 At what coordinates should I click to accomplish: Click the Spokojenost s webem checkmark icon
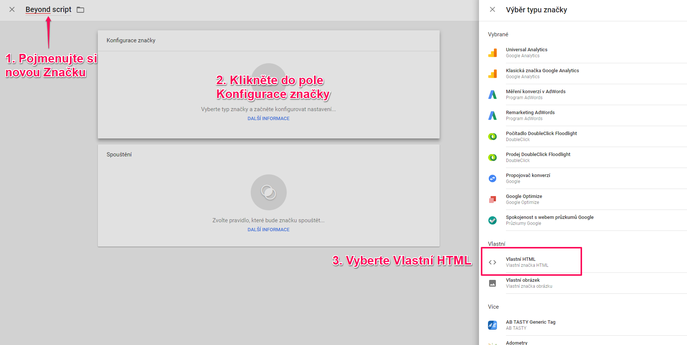coord(492,220)
